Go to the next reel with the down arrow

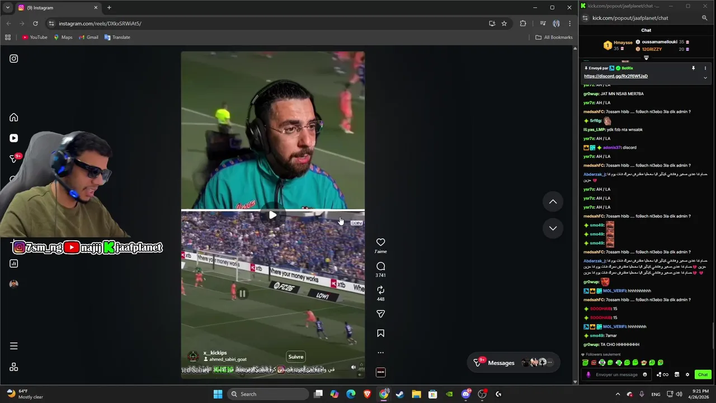click(553, 228)
